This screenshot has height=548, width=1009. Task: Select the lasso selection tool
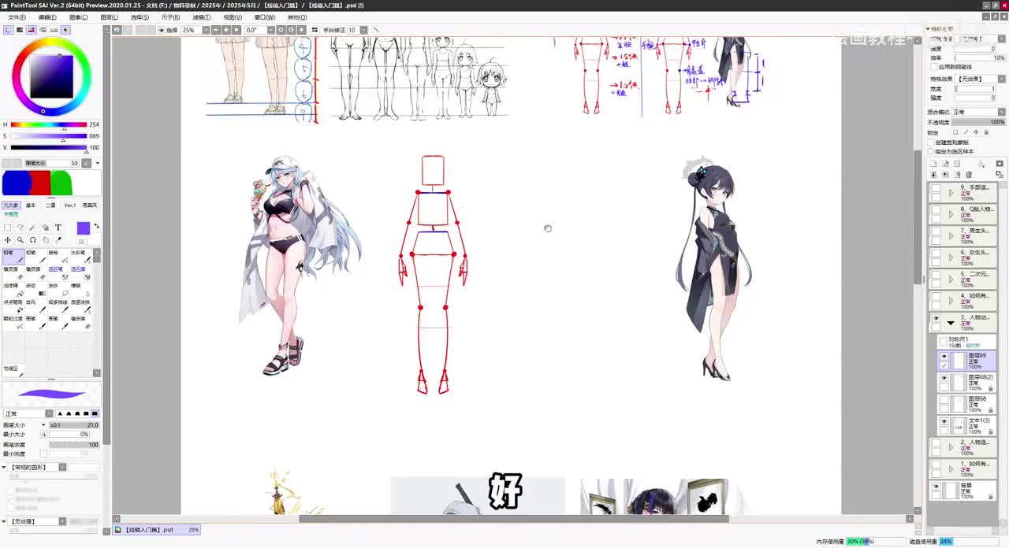[20, 228]
